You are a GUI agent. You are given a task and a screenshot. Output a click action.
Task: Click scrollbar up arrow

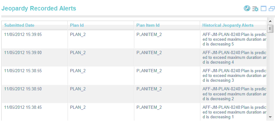270,21
